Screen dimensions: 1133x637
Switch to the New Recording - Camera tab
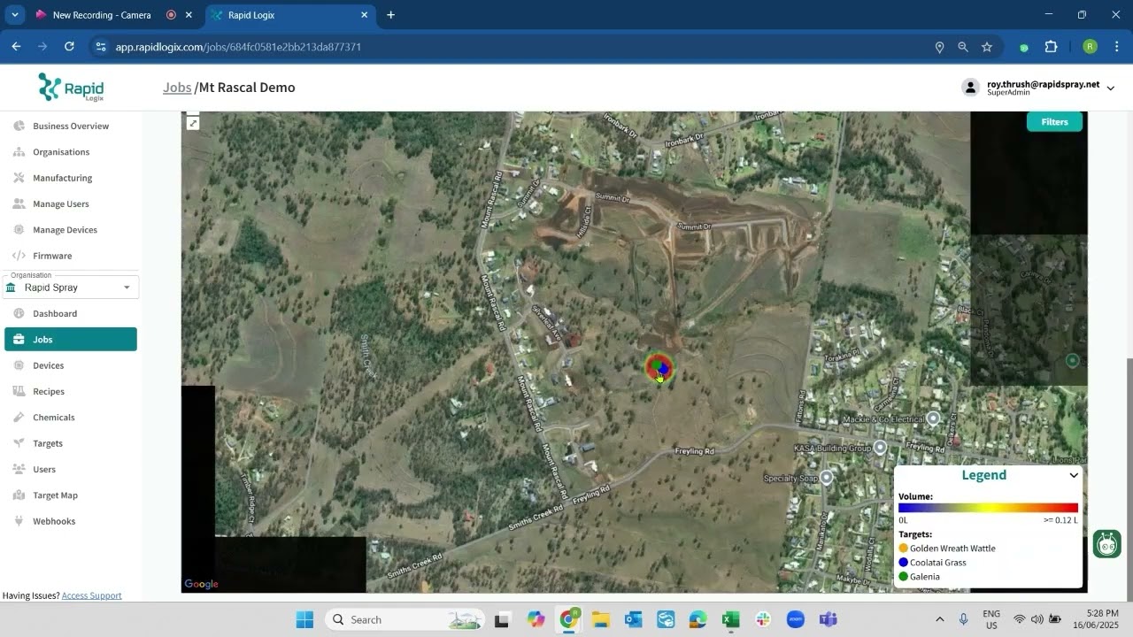(x=104, y=15)
